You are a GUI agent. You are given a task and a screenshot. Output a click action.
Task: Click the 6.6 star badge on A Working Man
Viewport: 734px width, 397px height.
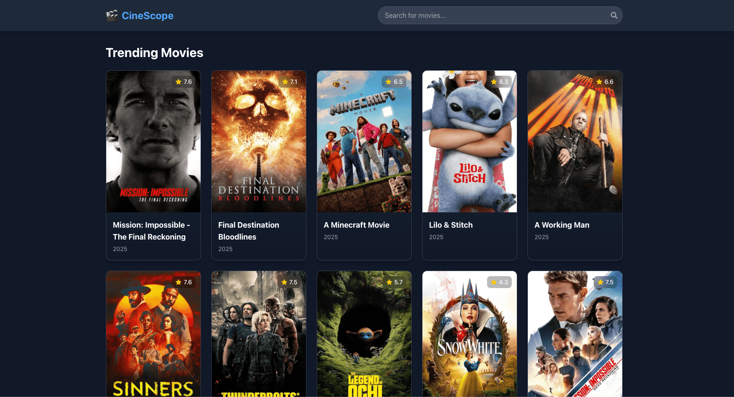(605, 82)
